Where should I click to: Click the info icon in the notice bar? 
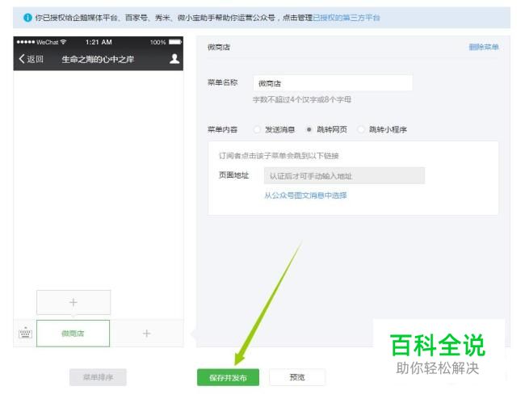(27, 18)
